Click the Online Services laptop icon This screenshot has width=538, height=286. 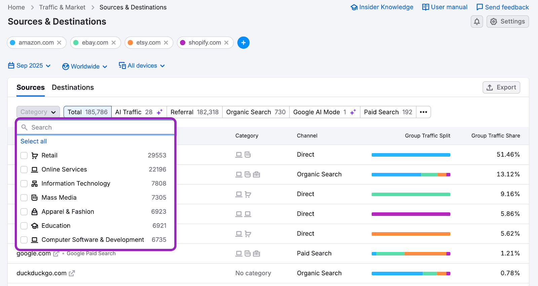35,170
